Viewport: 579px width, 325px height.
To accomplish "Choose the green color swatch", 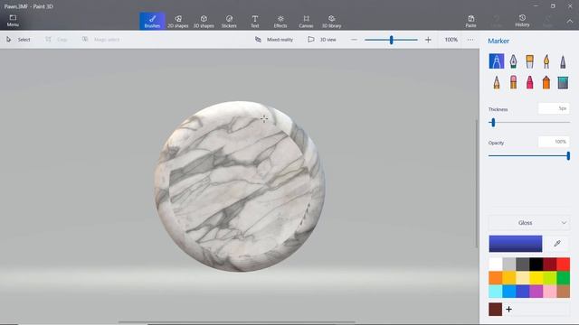I will [563, 278].
